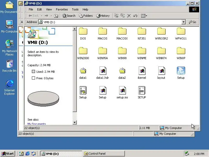The image size is (209, 157).
Task: Click the disk usage pie chart
Action: pyautogui.click(x=43, y=99)
